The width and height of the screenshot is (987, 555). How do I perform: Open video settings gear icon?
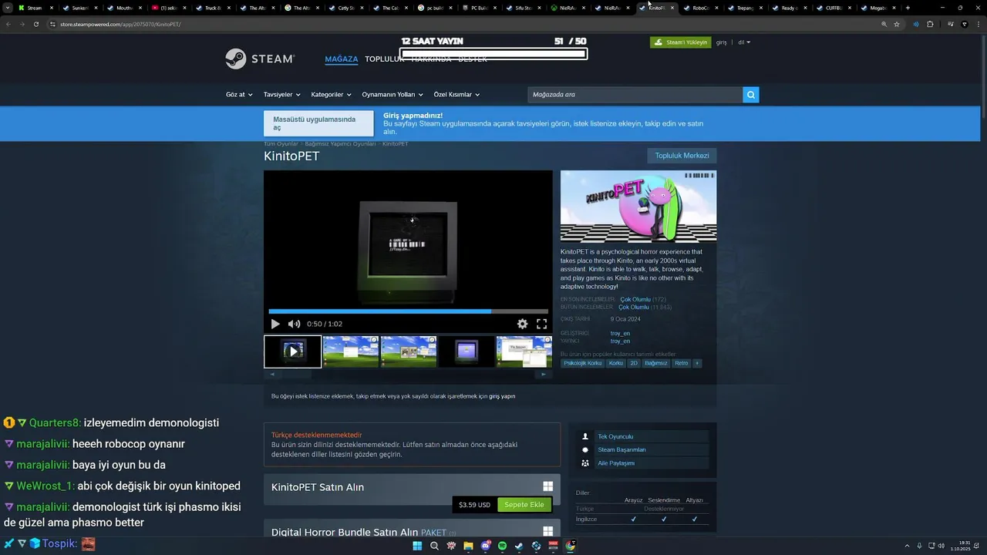[x=522, y=324]
